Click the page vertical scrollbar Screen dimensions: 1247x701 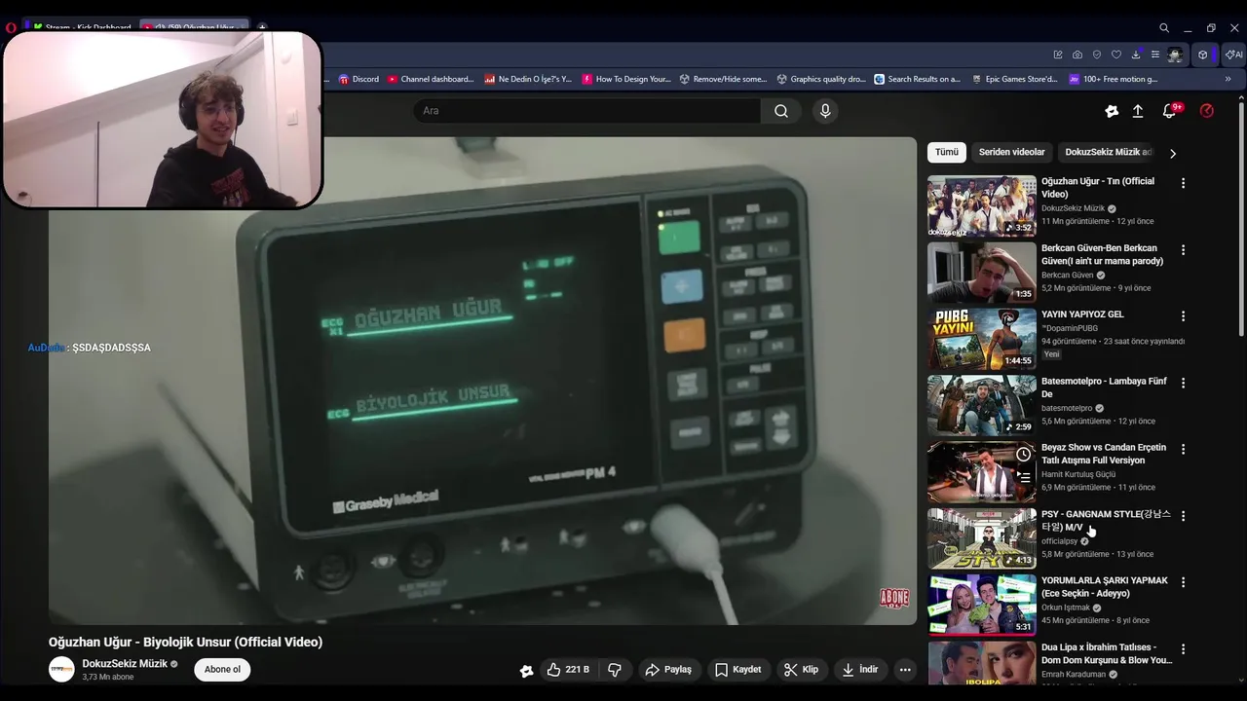(x=1240, y=219)
